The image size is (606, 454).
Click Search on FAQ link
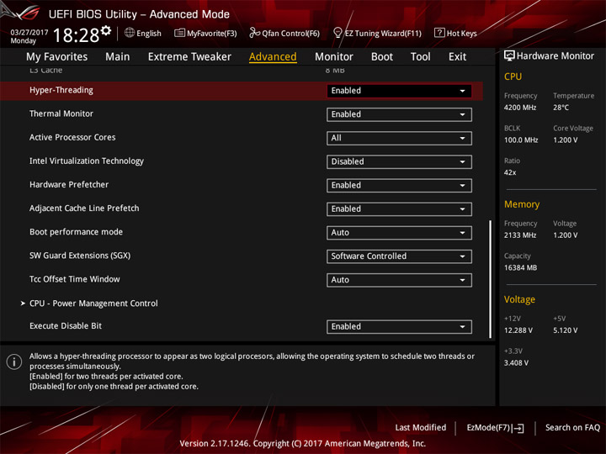click(572, 428)
